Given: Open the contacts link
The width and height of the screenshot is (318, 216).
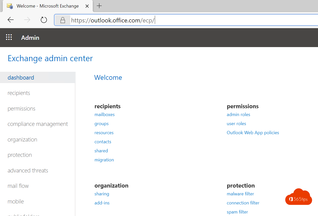Looking at the screenshot, I should click(103, 142).
